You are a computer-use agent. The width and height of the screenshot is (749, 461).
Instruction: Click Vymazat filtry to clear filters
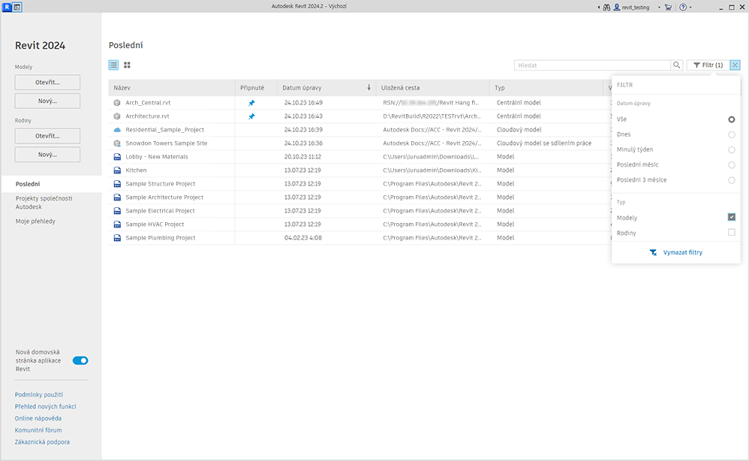(x=676, y=252)
